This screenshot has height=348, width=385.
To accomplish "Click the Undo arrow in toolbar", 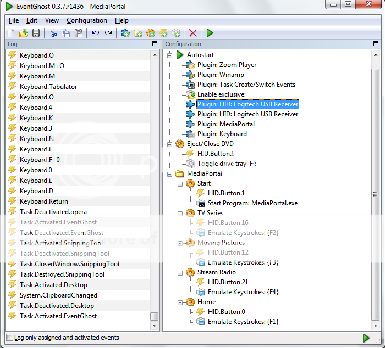I will coord(96,33).
